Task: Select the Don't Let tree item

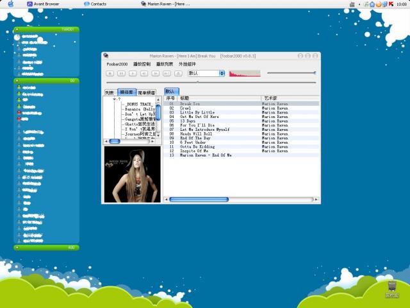Action: point(140,114)
